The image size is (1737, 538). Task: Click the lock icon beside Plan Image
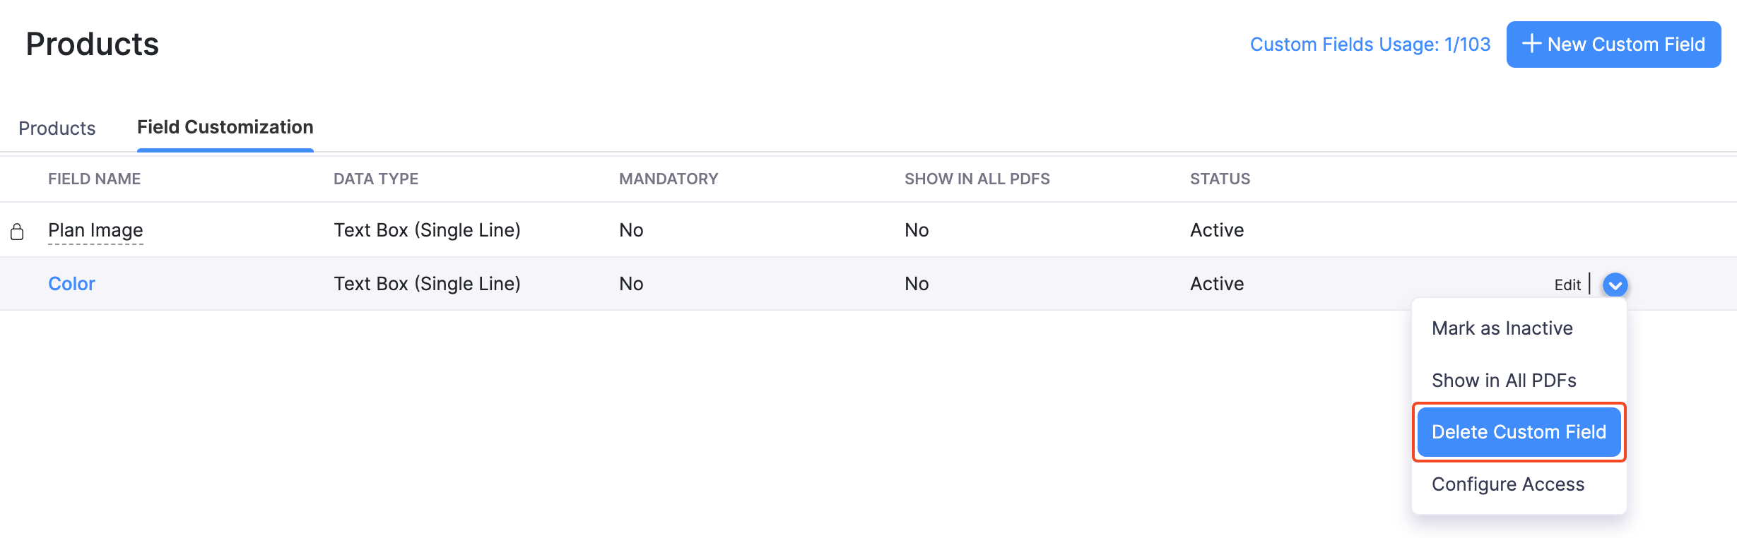pos(18,230)
